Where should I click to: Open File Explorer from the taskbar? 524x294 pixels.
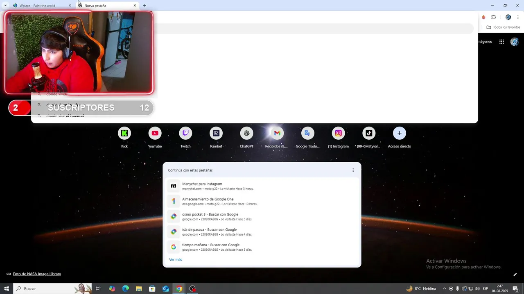[139, 289]
